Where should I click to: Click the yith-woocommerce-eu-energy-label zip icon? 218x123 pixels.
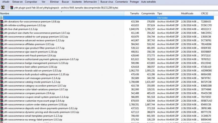tap(2, 119)
